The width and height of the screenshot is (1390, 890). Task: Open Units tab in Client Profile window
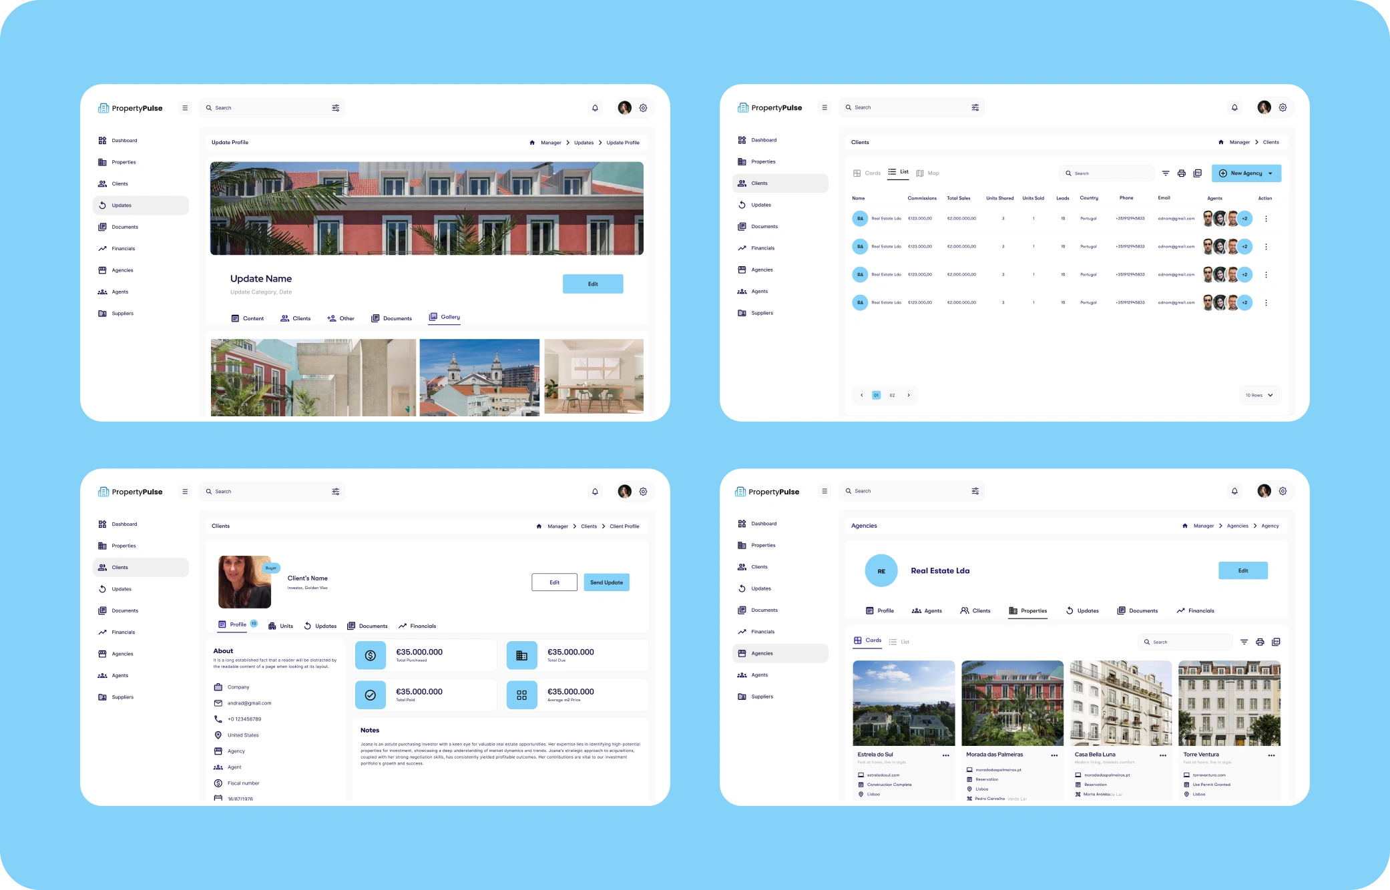[x=280, y=626]
